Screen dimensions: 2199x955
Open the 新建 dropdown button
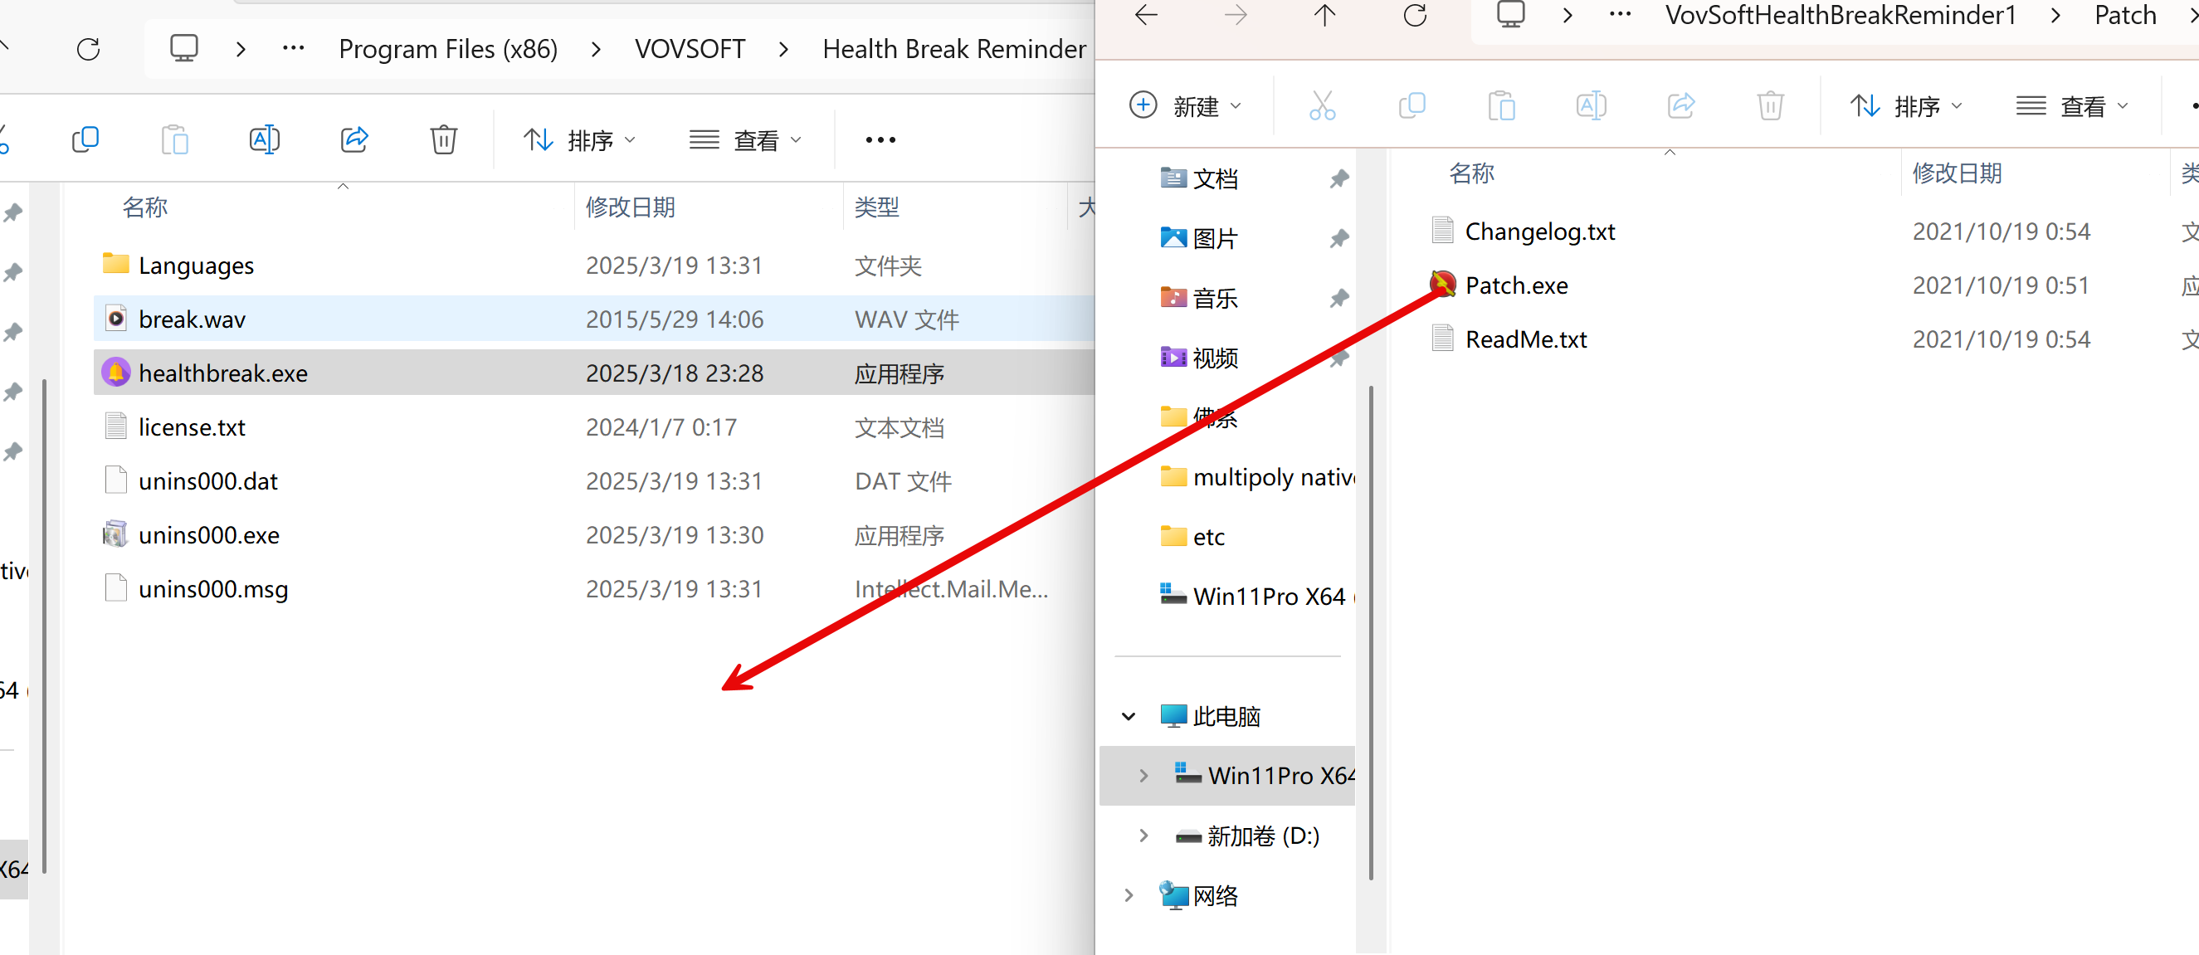click(x=1186, y=106)
